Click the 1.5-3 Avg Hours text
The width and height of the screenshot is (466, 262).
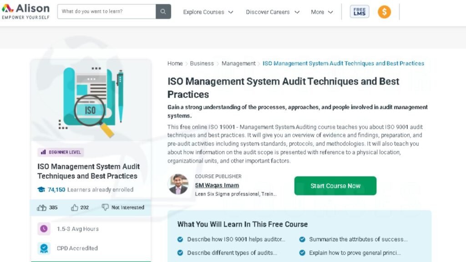[77, 229]
